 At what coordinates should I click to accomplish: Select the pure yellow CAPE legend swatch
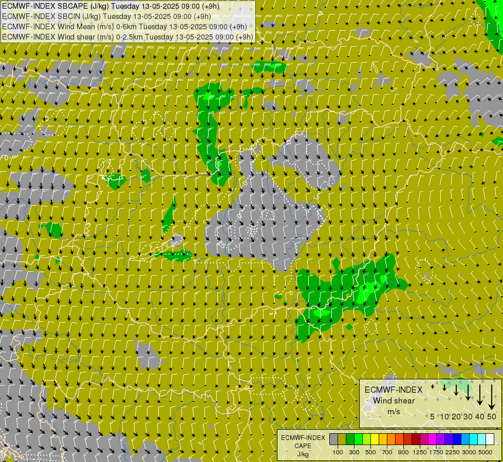click(x=375, y=439)
